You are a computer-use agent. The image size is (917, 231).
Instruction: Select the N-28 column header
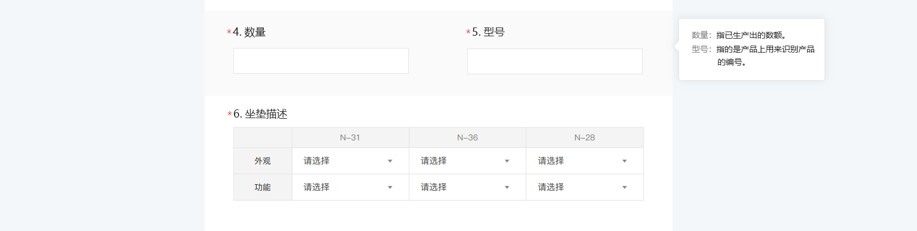point(585,137)
